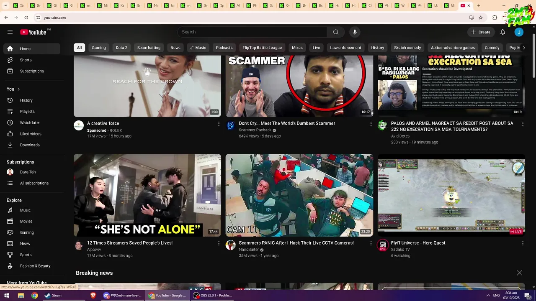Screen dimensions: 536x301
Task: Open the YouTube hamburger guide menu
Action: point(10,32)
